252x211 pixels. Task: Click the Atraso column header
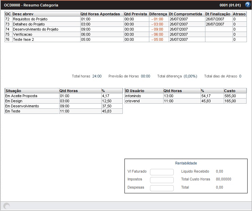click(x=239, y=14)
